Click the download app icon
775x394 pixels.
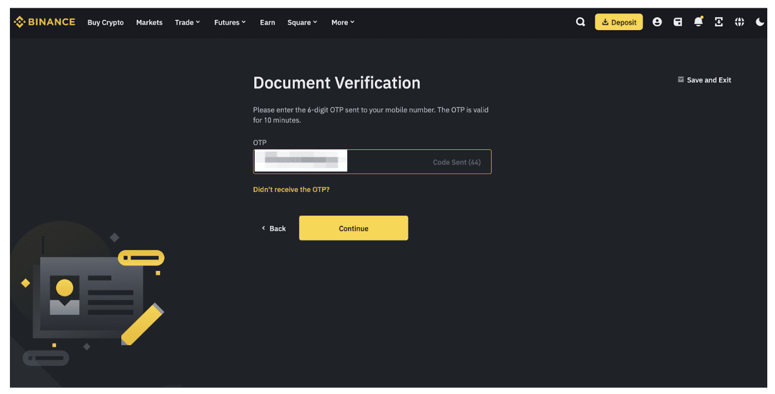click(x=719, y=22)
